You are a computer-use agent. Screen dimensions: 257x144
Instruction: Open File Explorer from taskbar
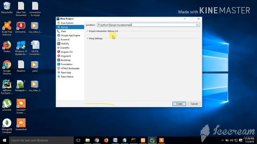(88, 140)
